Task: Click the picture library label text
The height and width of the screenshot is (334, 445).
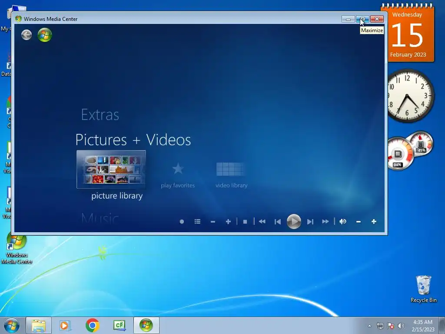Action: coord(117,196)
